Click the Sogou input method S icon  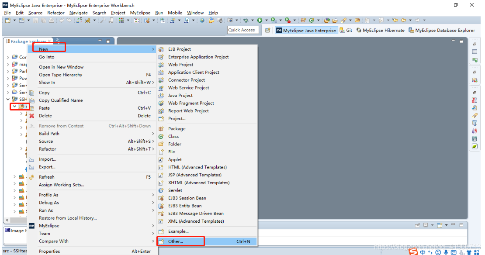pyautogui.click(x=413, y=252)
